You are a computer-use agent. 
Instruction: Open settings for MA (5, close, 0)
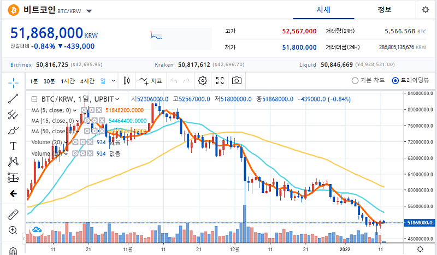(x=92, y=110)
